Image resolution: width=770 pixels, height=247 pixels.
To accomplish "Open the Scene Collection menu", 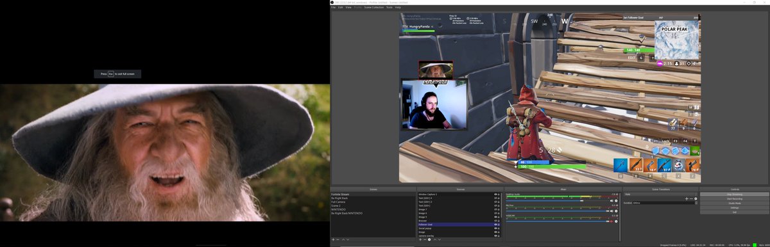I will (x=373, y=7).
